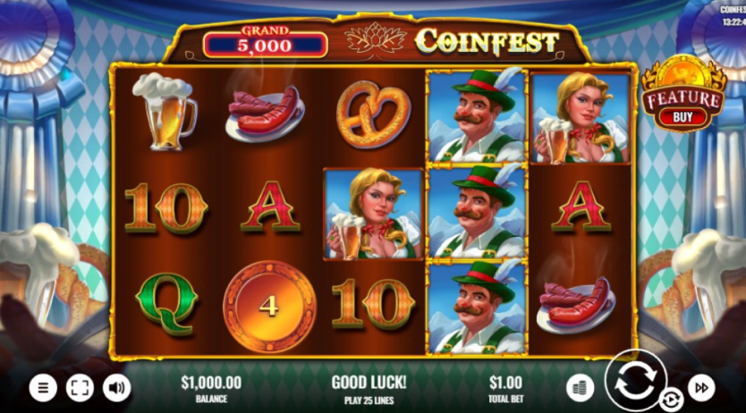Select the golden coin symbol showing 4
Viewport: 746px width, 413px height.
point(269,307)
